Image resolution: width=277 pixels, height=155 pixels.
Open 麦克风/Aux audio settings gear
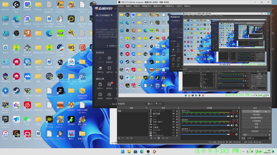click(x=236, y=116)
